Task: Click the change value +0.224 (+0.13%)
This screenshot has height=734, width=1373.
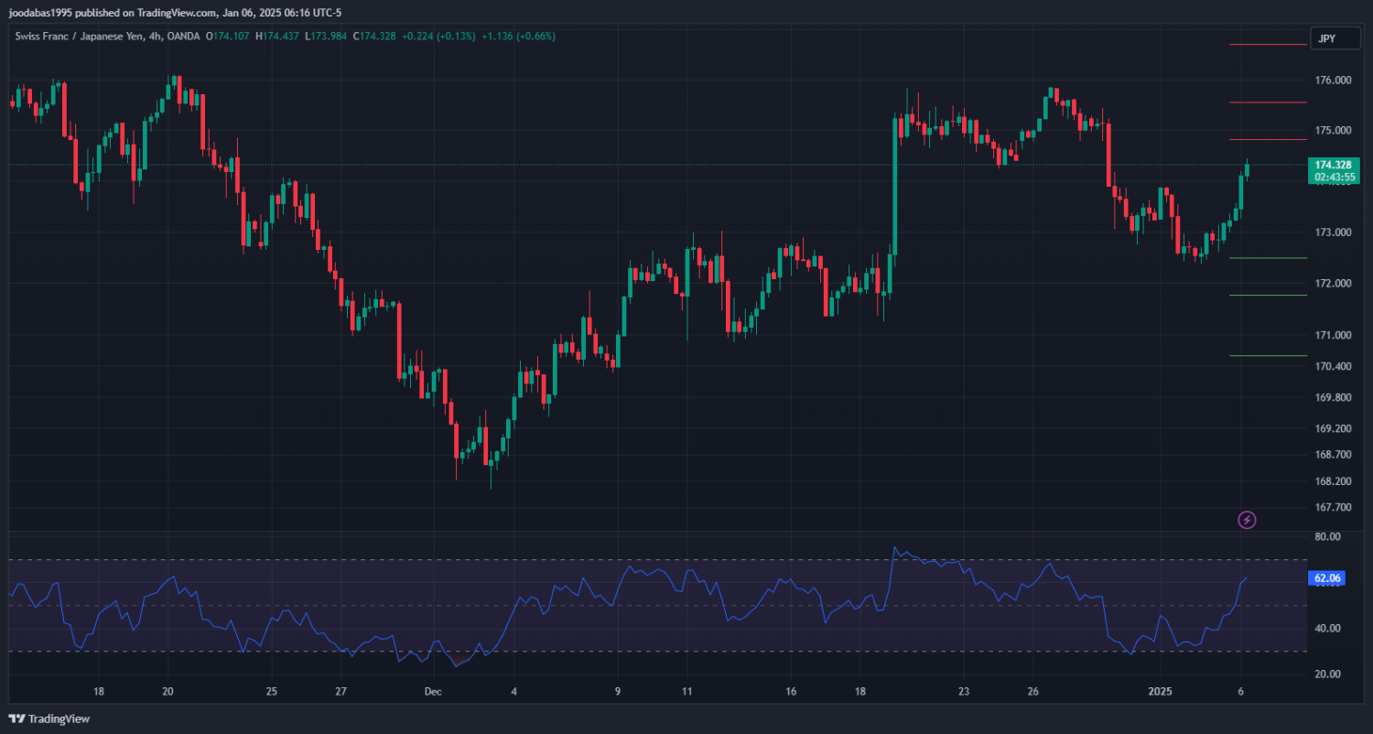Action: click(x=440, y=37)
